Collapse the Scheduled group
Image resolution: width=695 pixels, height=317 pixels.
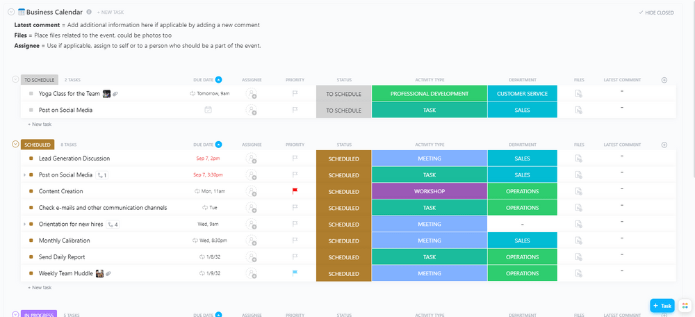click(15, 144)
